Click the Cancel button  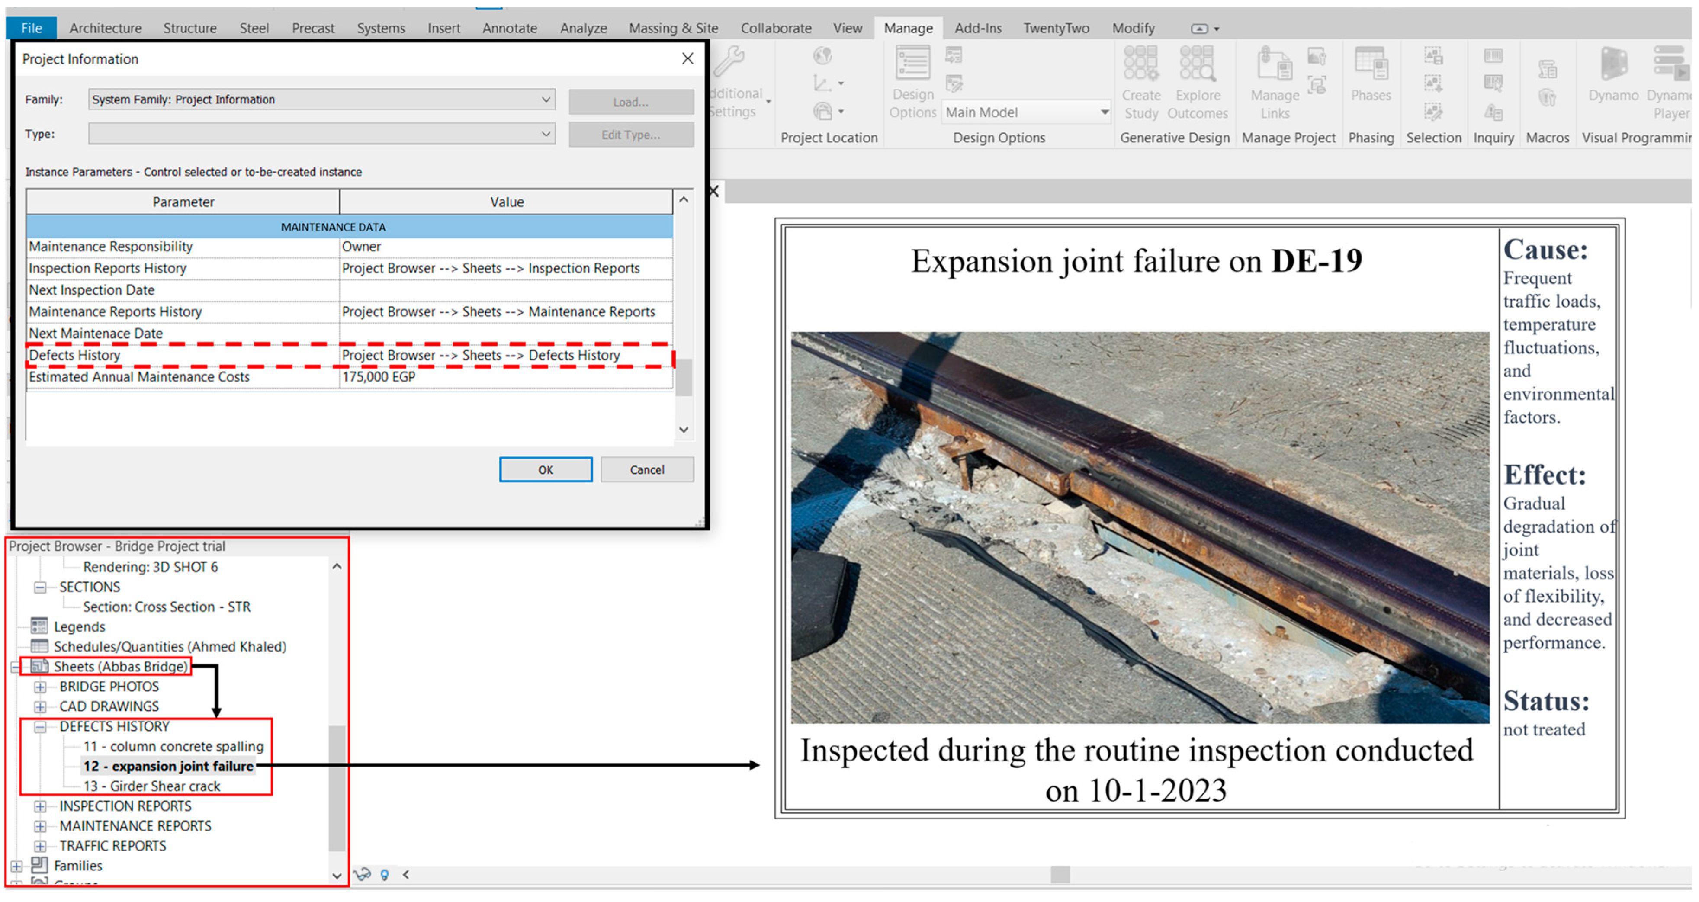646,469
